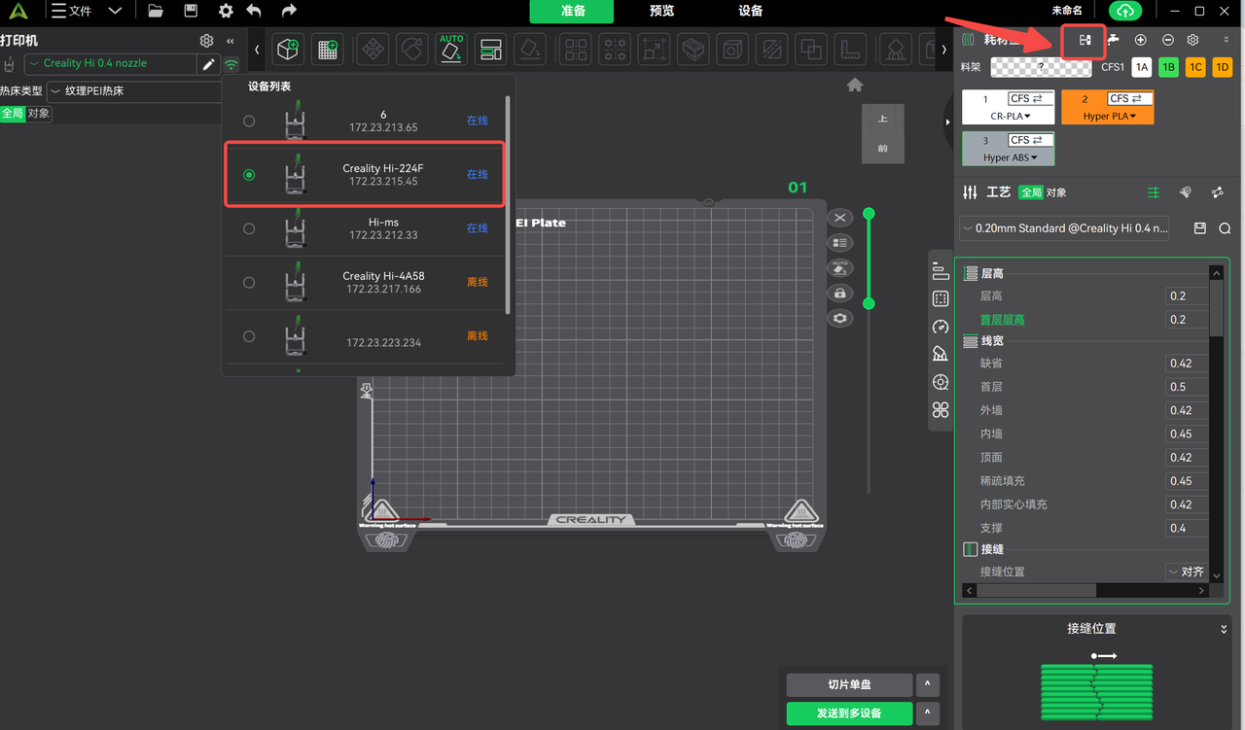Open the speed gauge settings side tab

click(941, 327)
